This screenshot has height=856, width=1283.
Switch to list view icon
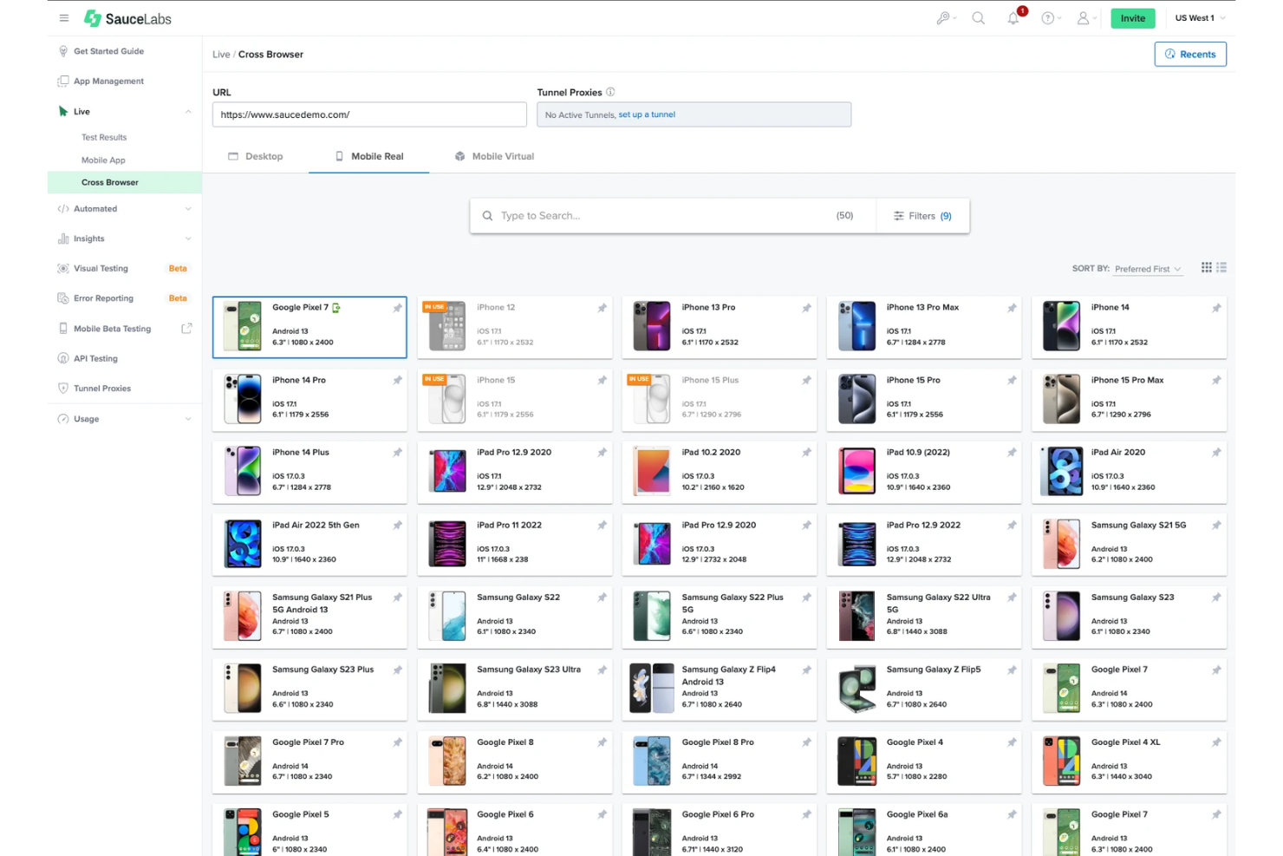tap(1221, 268)
